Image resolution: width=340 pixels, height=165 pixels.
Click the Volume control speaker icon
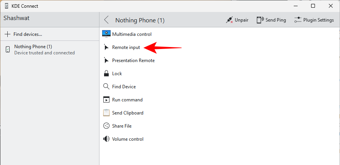click(x=106, y=139)
